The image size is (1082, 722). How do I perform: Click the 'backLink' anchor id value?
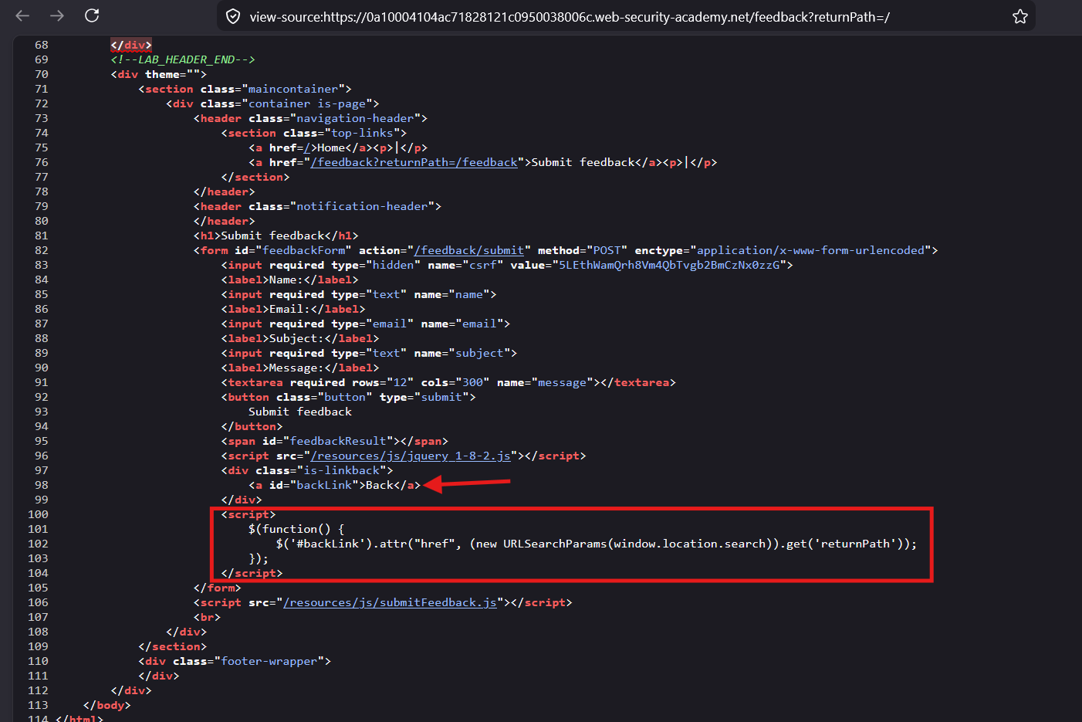(x=324, y=485)
